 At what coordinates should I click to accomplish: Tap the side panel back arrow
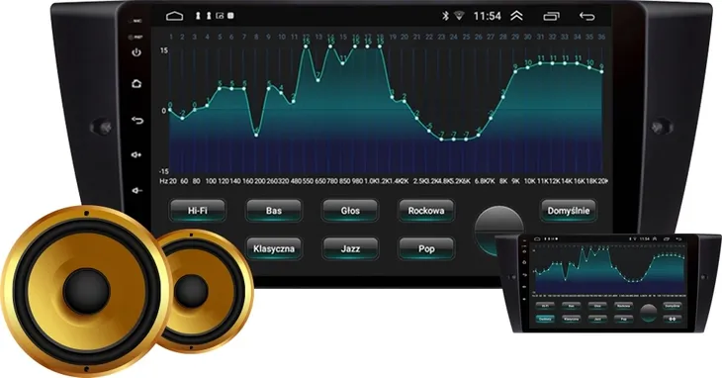pyautogui.click(x=136, y=120)
